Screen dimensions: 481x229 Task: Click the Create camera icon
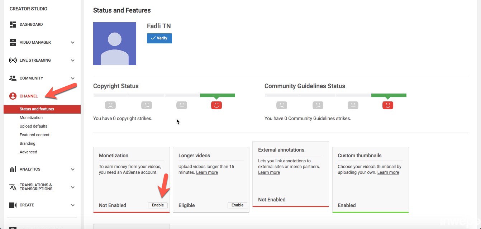click(13, 205)
